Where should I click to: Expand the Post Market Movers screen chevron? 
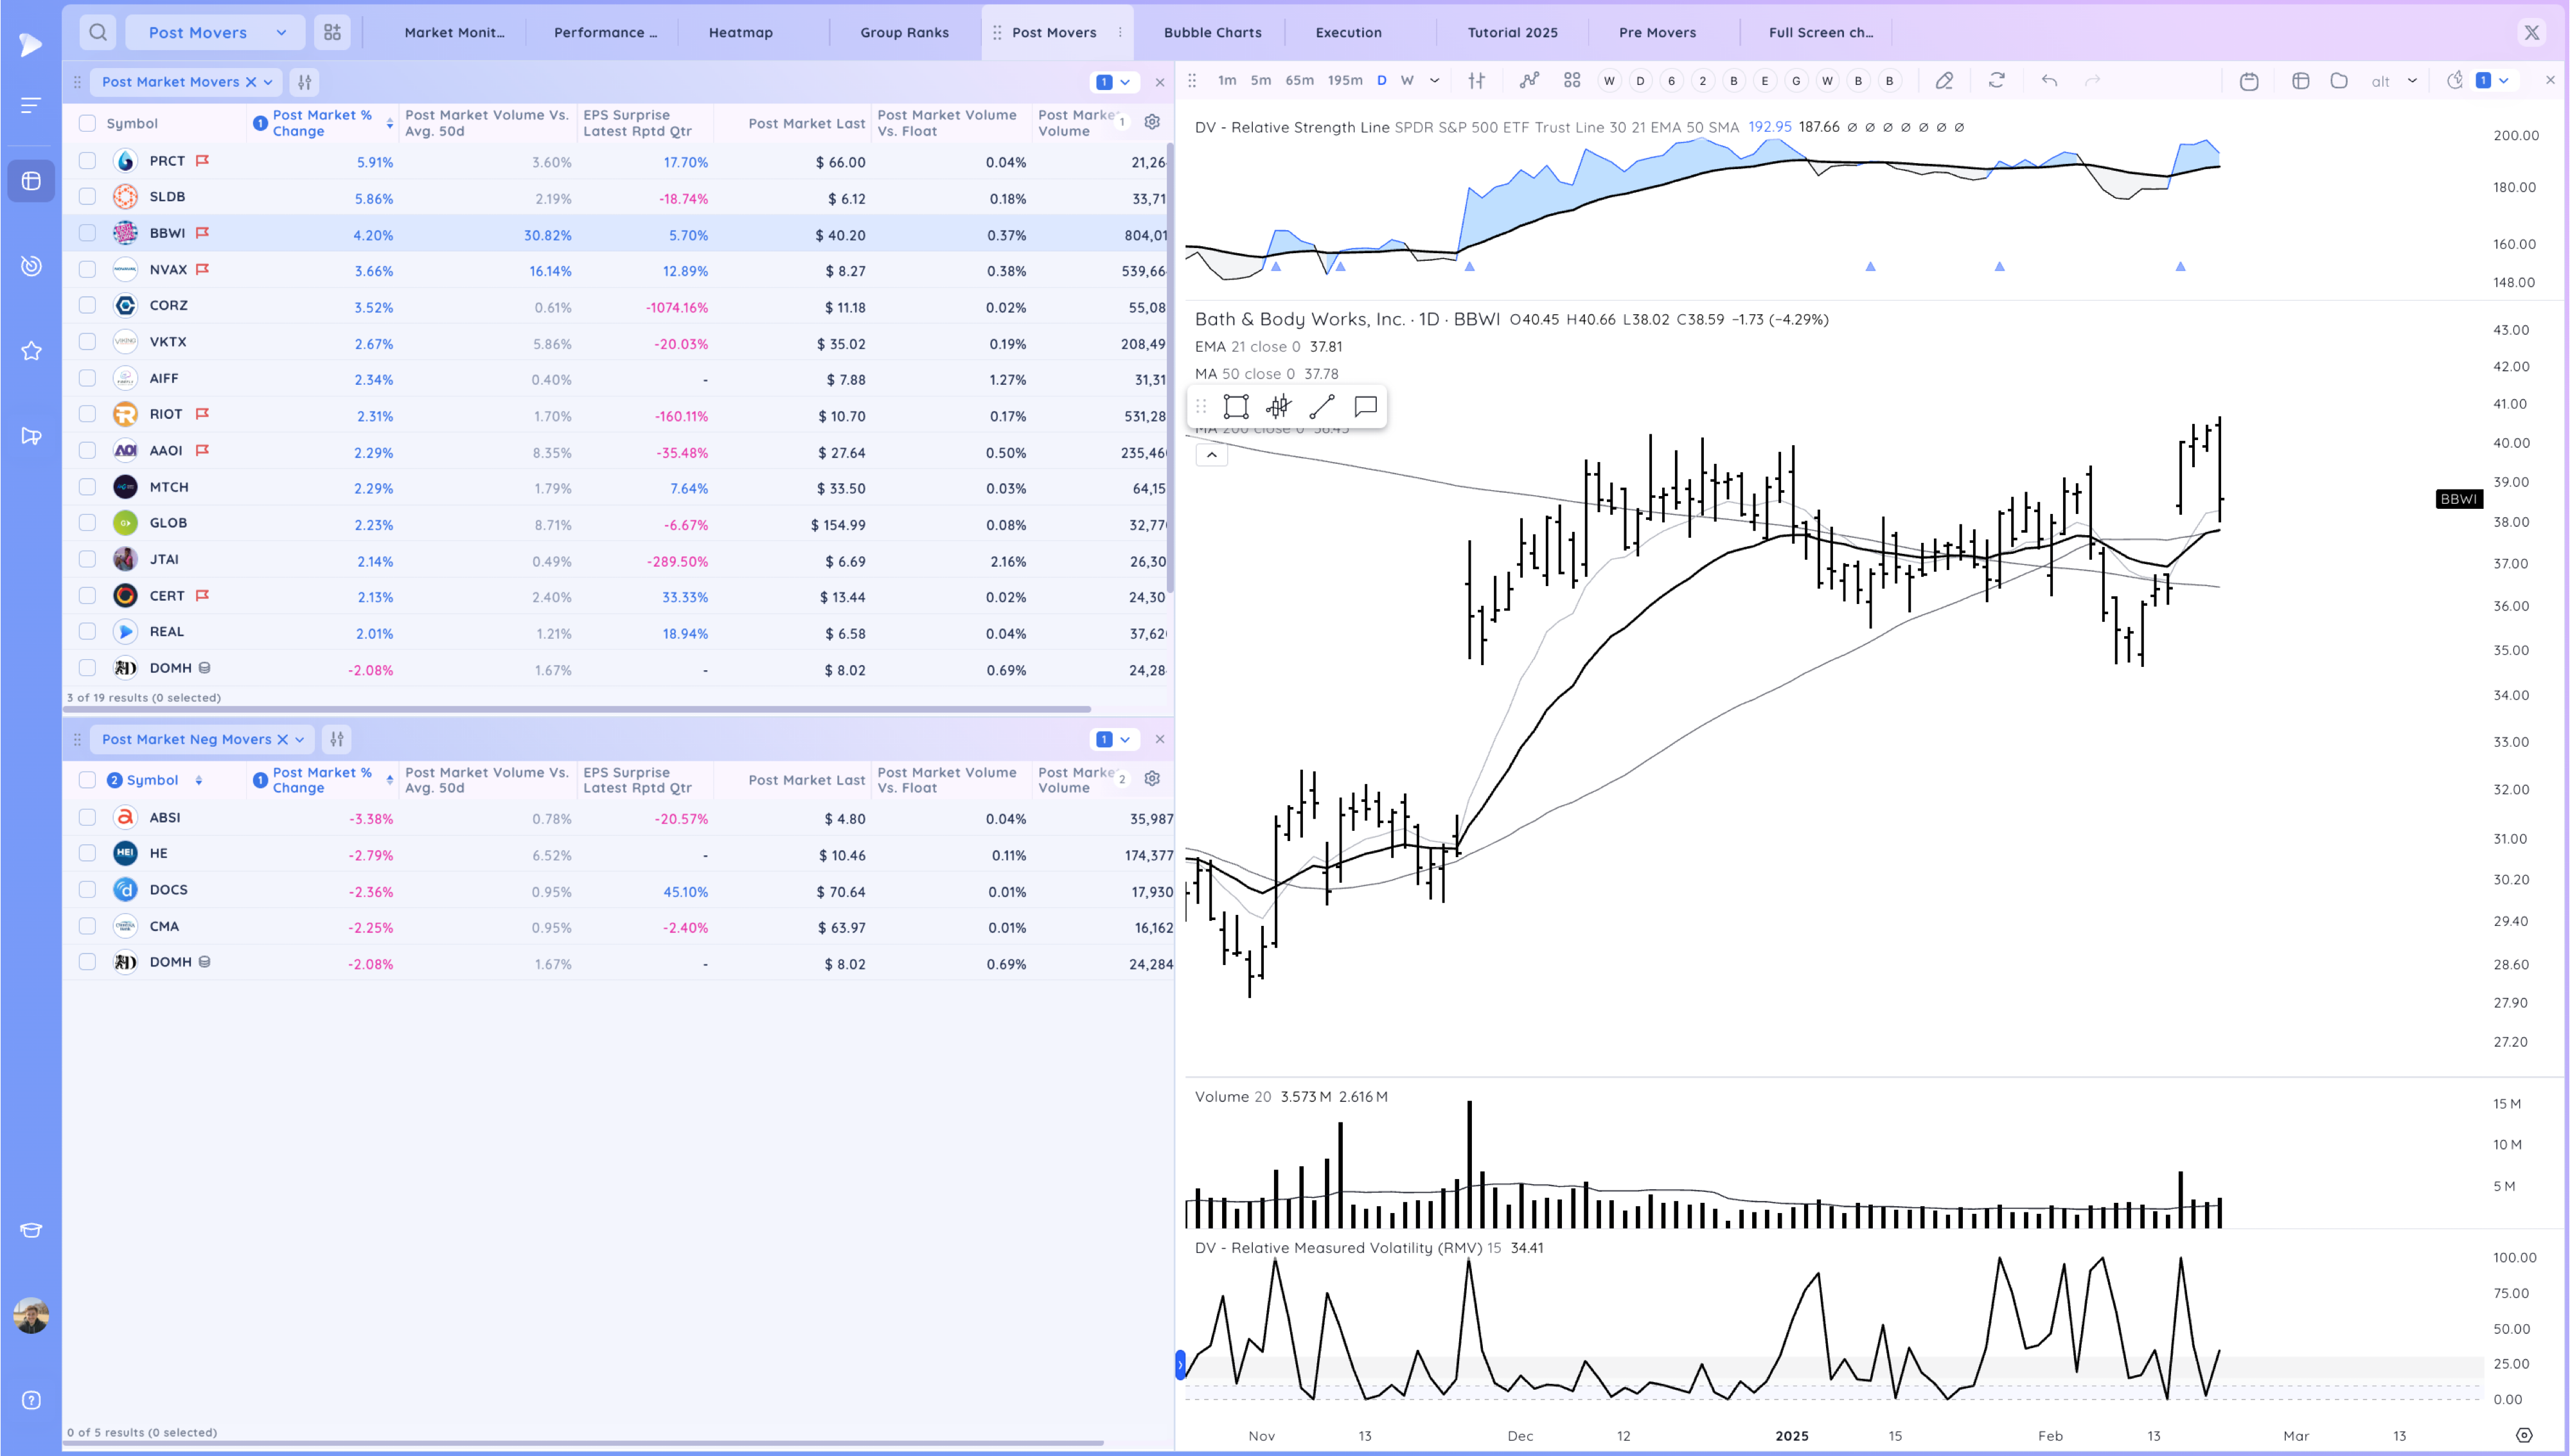268,82
